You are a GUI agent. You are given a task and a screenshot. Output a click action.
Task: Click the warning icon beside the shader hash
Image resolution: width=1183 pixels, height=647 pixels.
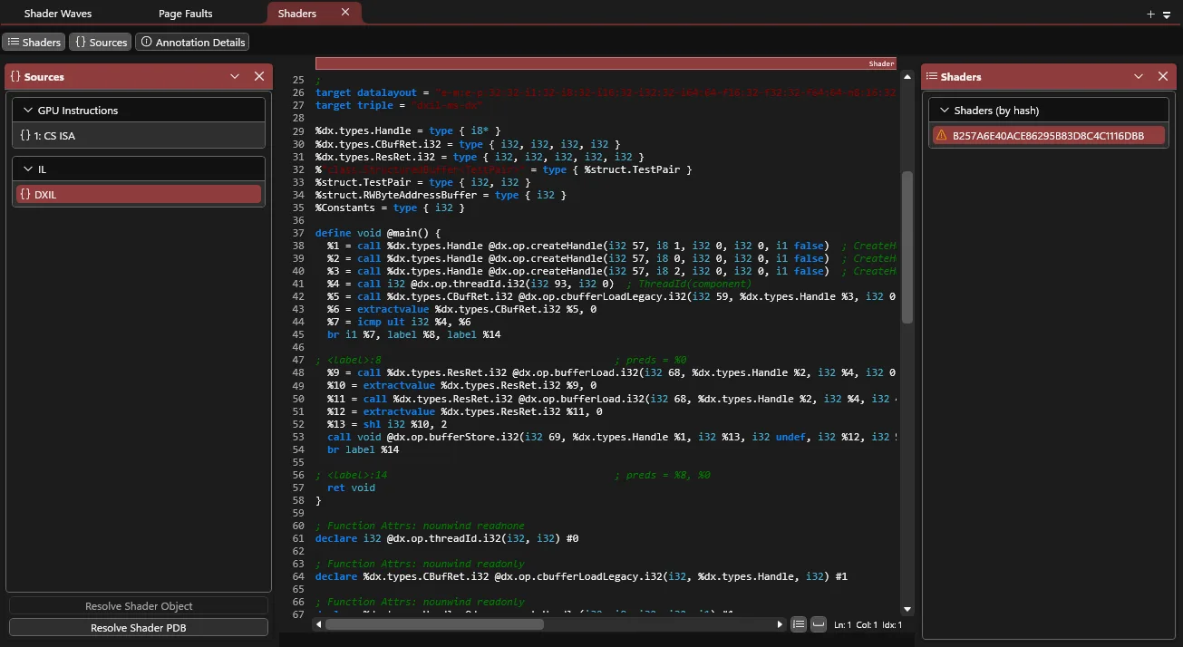click(x=941, y=135)
